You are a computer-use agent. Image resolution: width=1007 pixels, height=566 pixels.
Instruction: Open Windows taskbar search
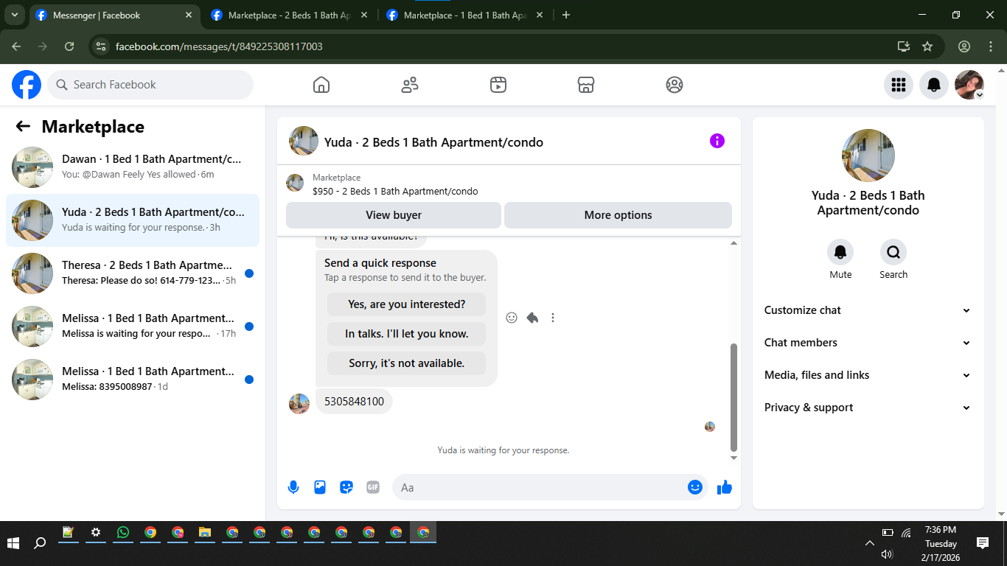pyautogui.click(x=41, y=543)
